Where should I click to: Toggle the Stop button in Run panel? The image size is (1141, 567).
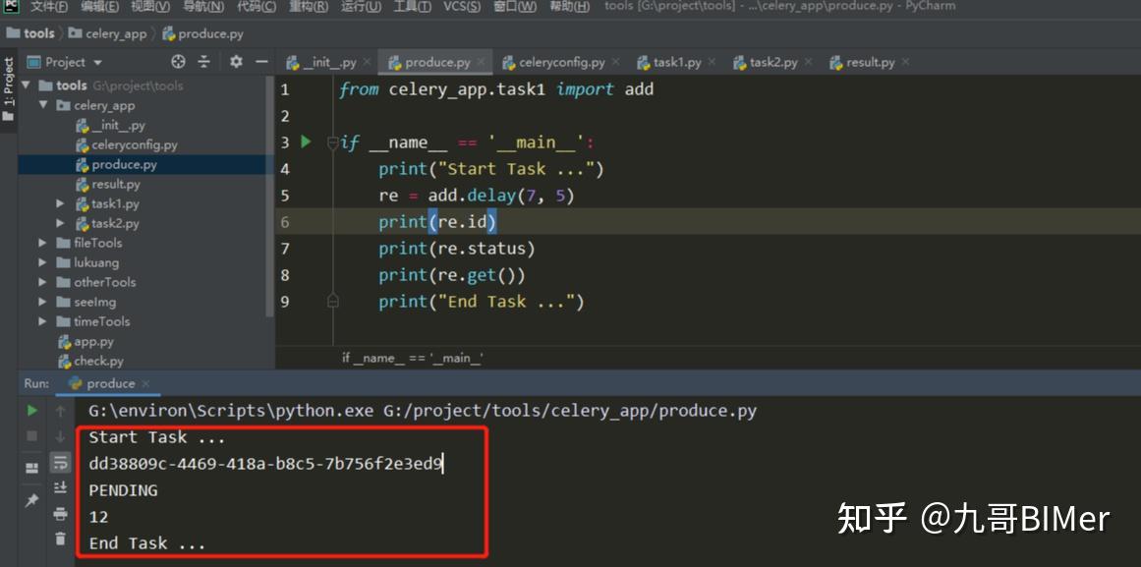pos(31,434)
